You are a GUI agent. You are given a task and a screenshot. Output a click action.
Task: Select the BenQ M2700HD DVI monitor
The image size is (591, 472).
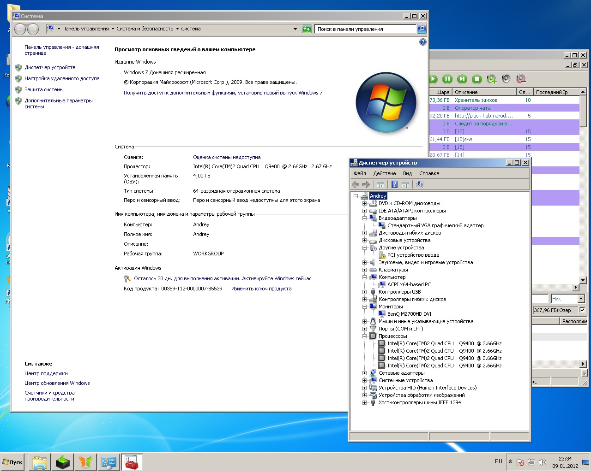click(x=409, y=314)
